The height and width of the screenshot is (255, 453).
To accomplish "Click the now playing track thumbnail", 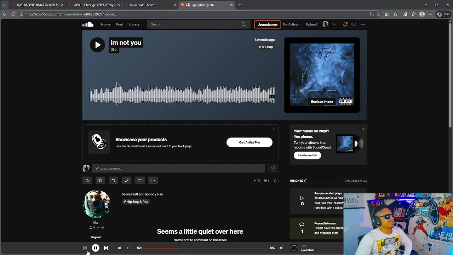I will tap(294, 248).
